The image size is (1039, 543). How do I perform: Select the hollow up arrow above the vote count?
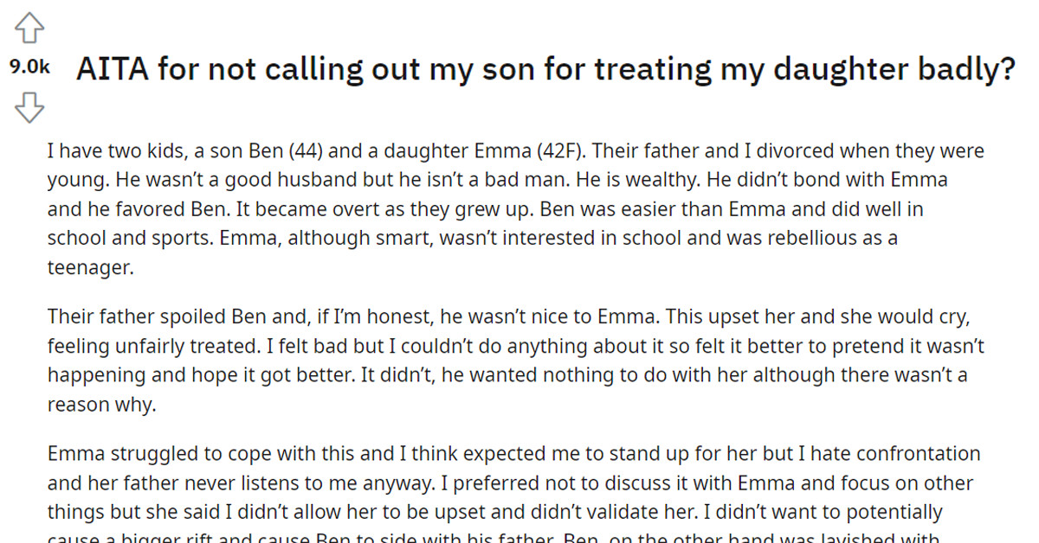tap(30, 28)
